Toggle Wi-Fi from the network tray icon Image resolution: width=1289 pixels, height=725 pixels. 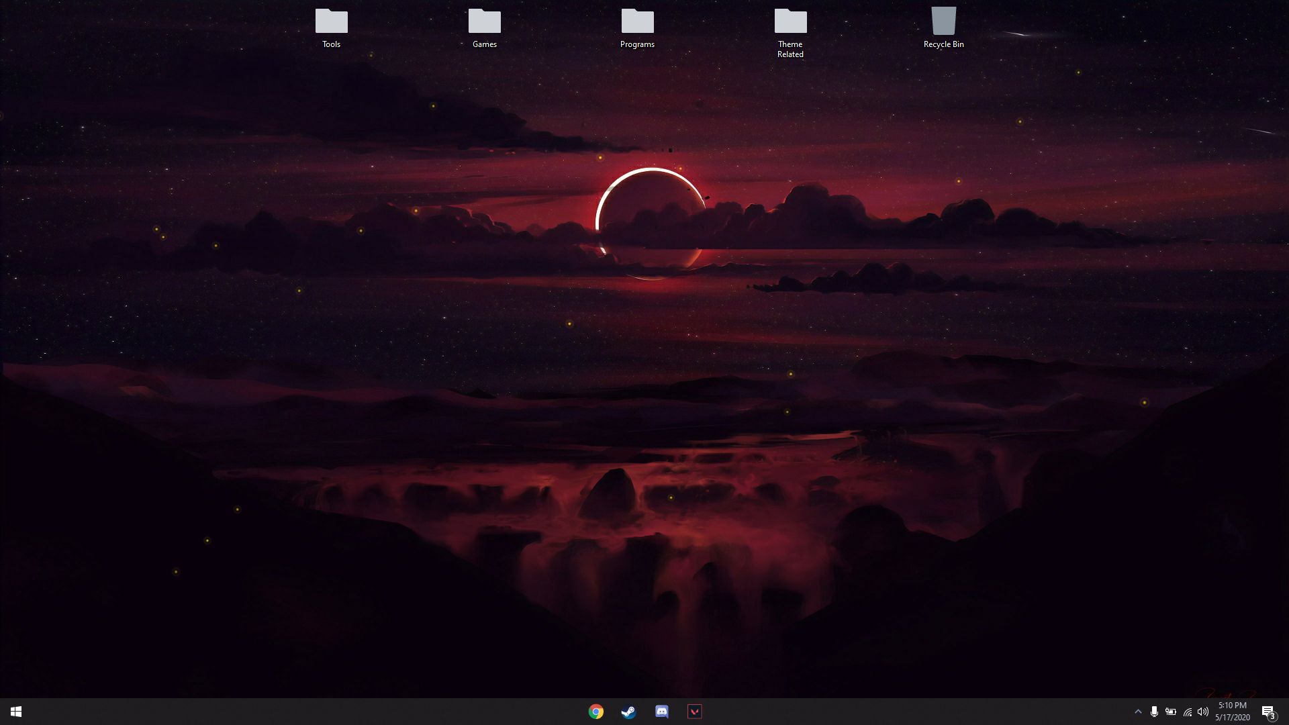tap(1188, 712)
